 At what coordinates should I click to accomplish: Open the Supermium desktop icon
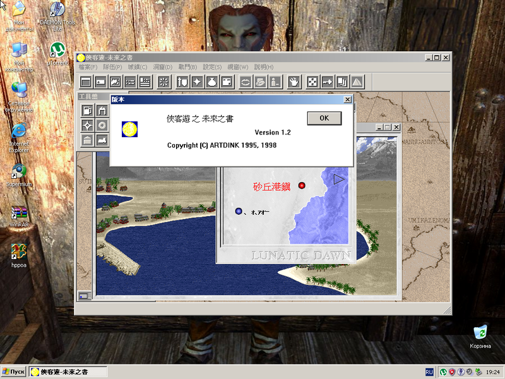pos(19,176)
